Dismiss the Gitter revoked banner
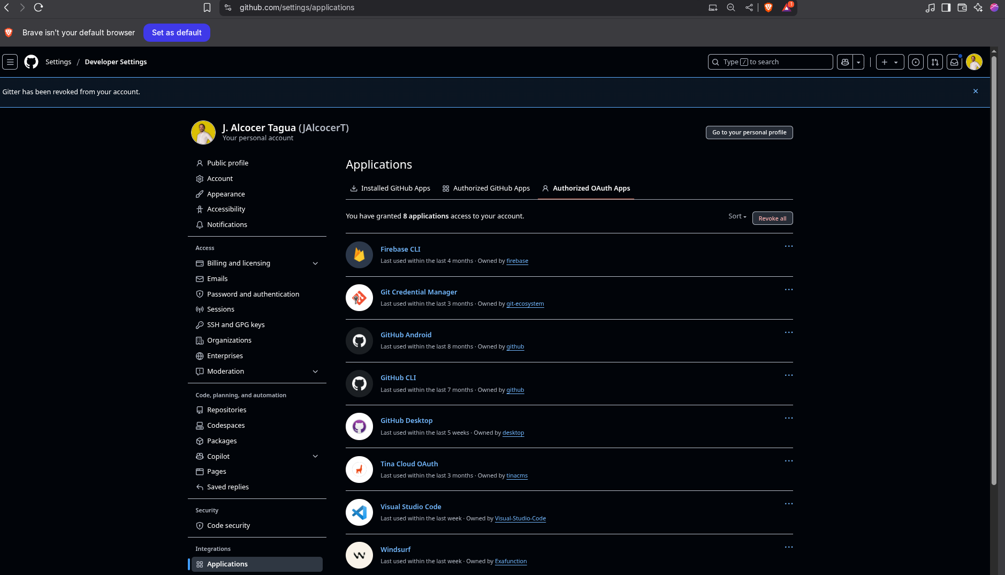Screen dimensions: 1005x575 (976, 92)
